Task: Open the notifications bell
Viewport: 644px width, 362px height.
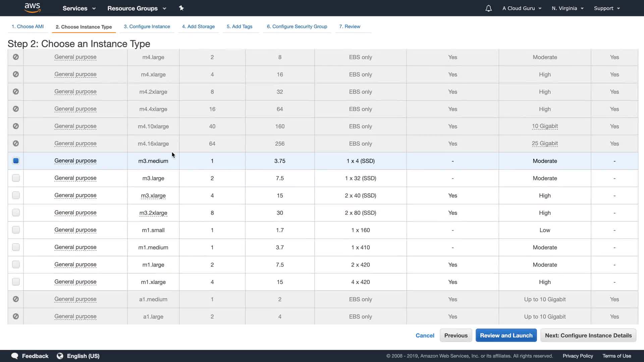Action: pos(488,8)
